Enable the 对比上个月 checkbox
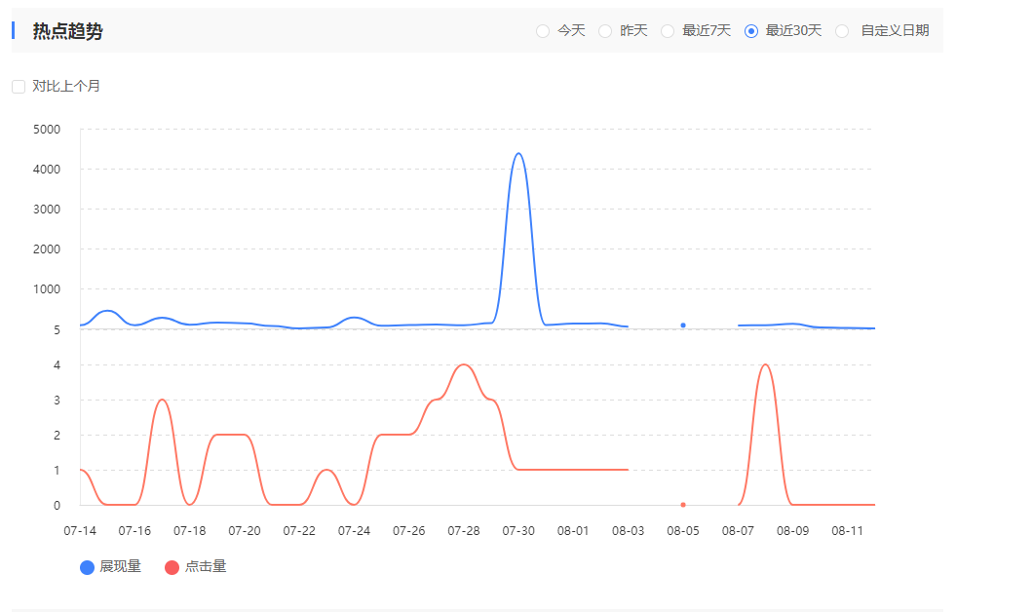The height and width of the screenshot is (612, 1033). (19, 87)
